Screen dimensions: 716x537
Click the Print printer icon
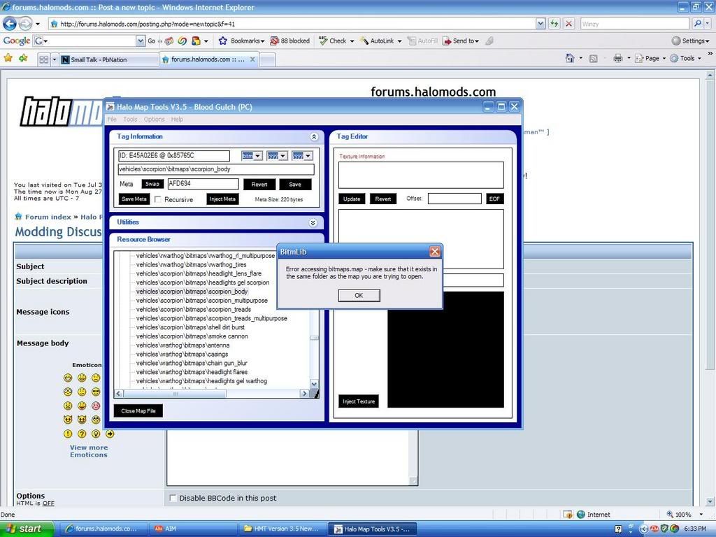point(618,58)
